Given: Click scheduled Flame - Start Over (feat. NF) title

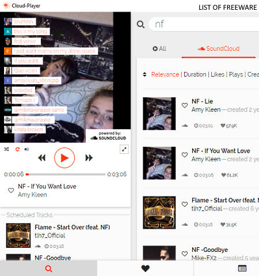Looking at the screenshot, I should pos(73,227).
